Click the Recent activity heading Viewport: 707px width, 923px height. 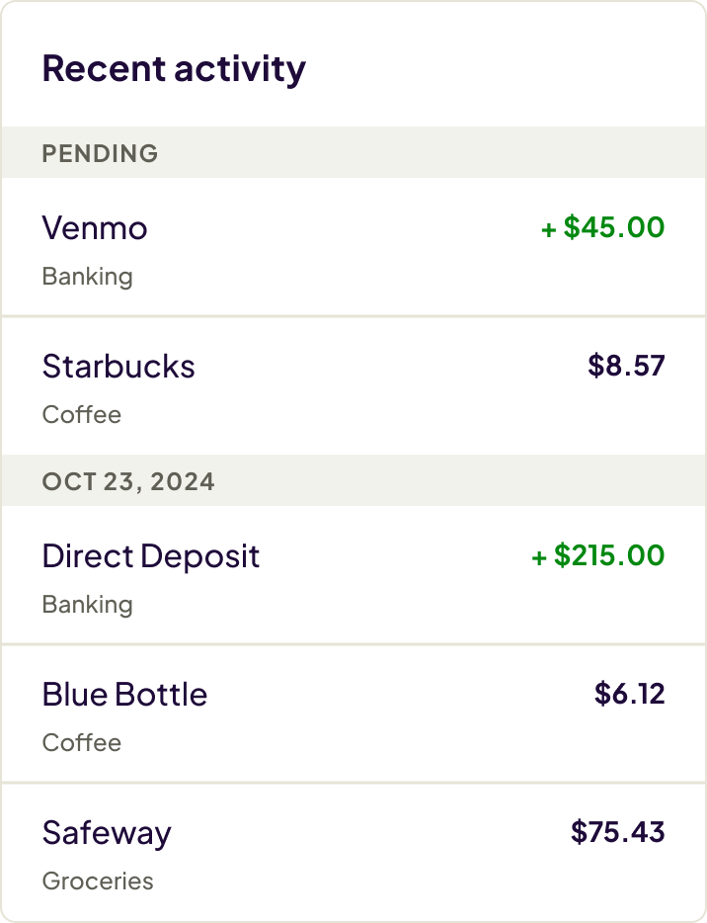174,69
